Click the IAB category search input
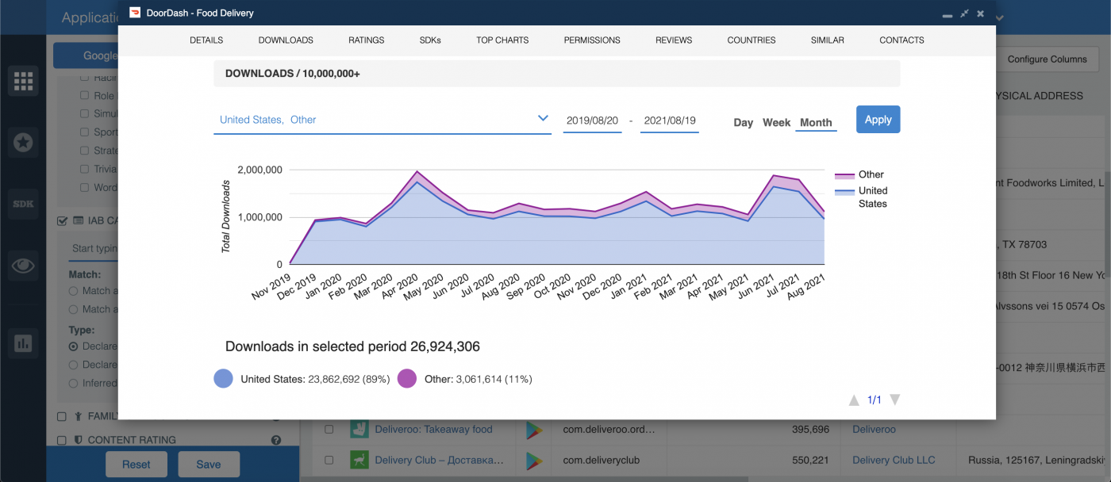The image size is (1111, 482). 94,249
